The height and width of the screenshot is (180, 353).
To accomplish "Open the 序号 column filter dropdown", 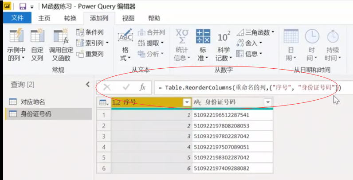I will 187,102.
